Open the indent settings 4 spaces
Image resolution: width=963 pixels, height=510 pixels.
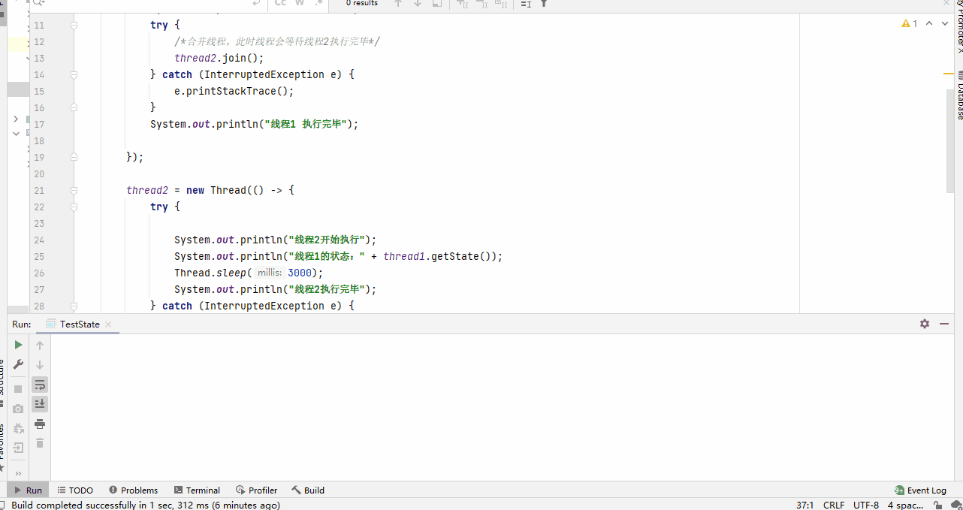905,505
